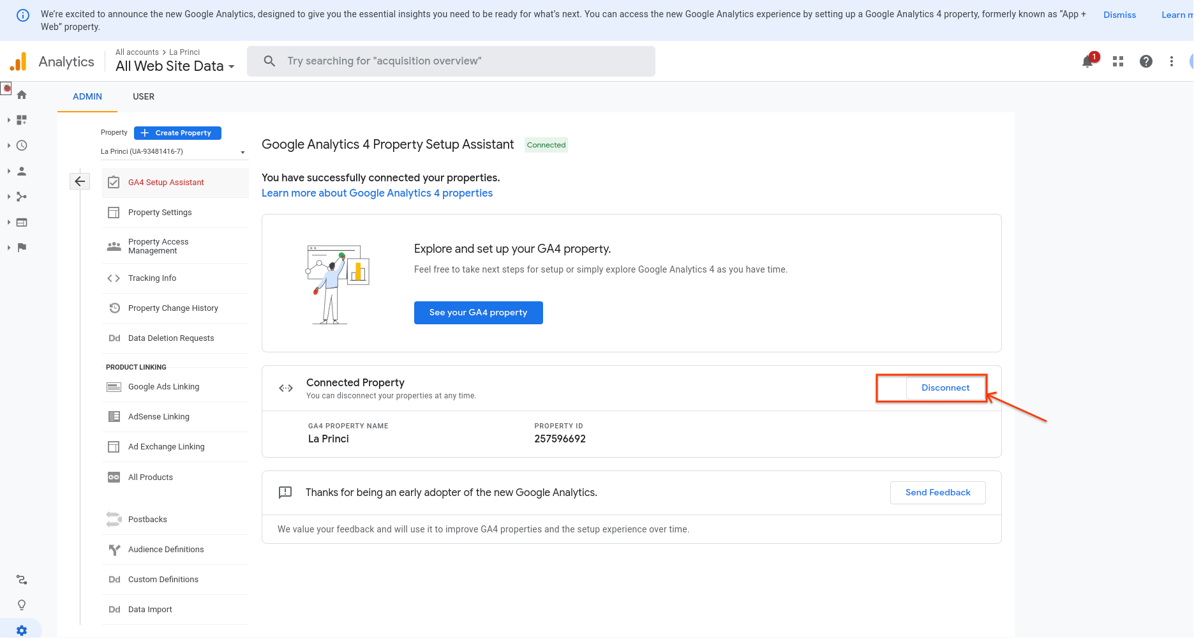
Task: Open the All Web Site Data dropdown
Action: [175, 66]
